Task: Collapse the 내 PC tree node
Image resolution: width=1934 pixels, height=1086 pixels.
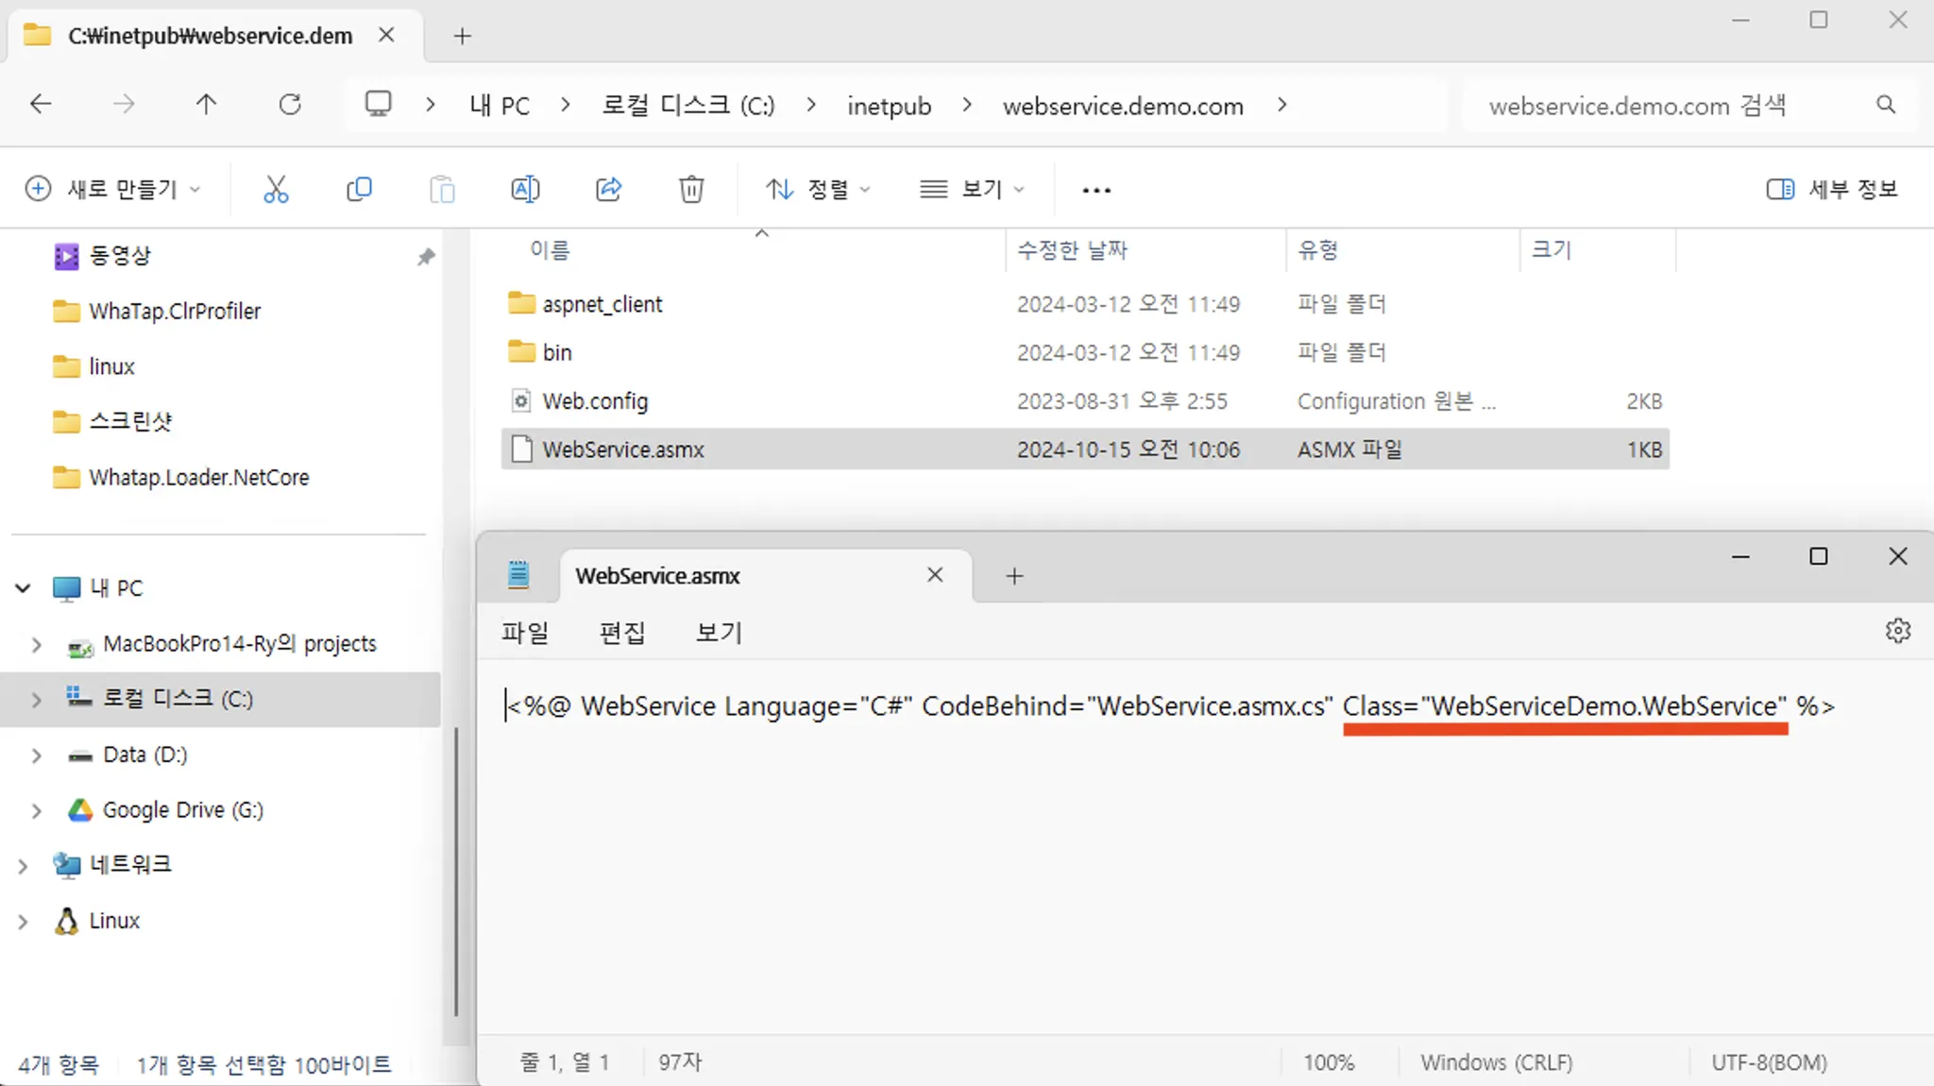Action: click(23, 588)
